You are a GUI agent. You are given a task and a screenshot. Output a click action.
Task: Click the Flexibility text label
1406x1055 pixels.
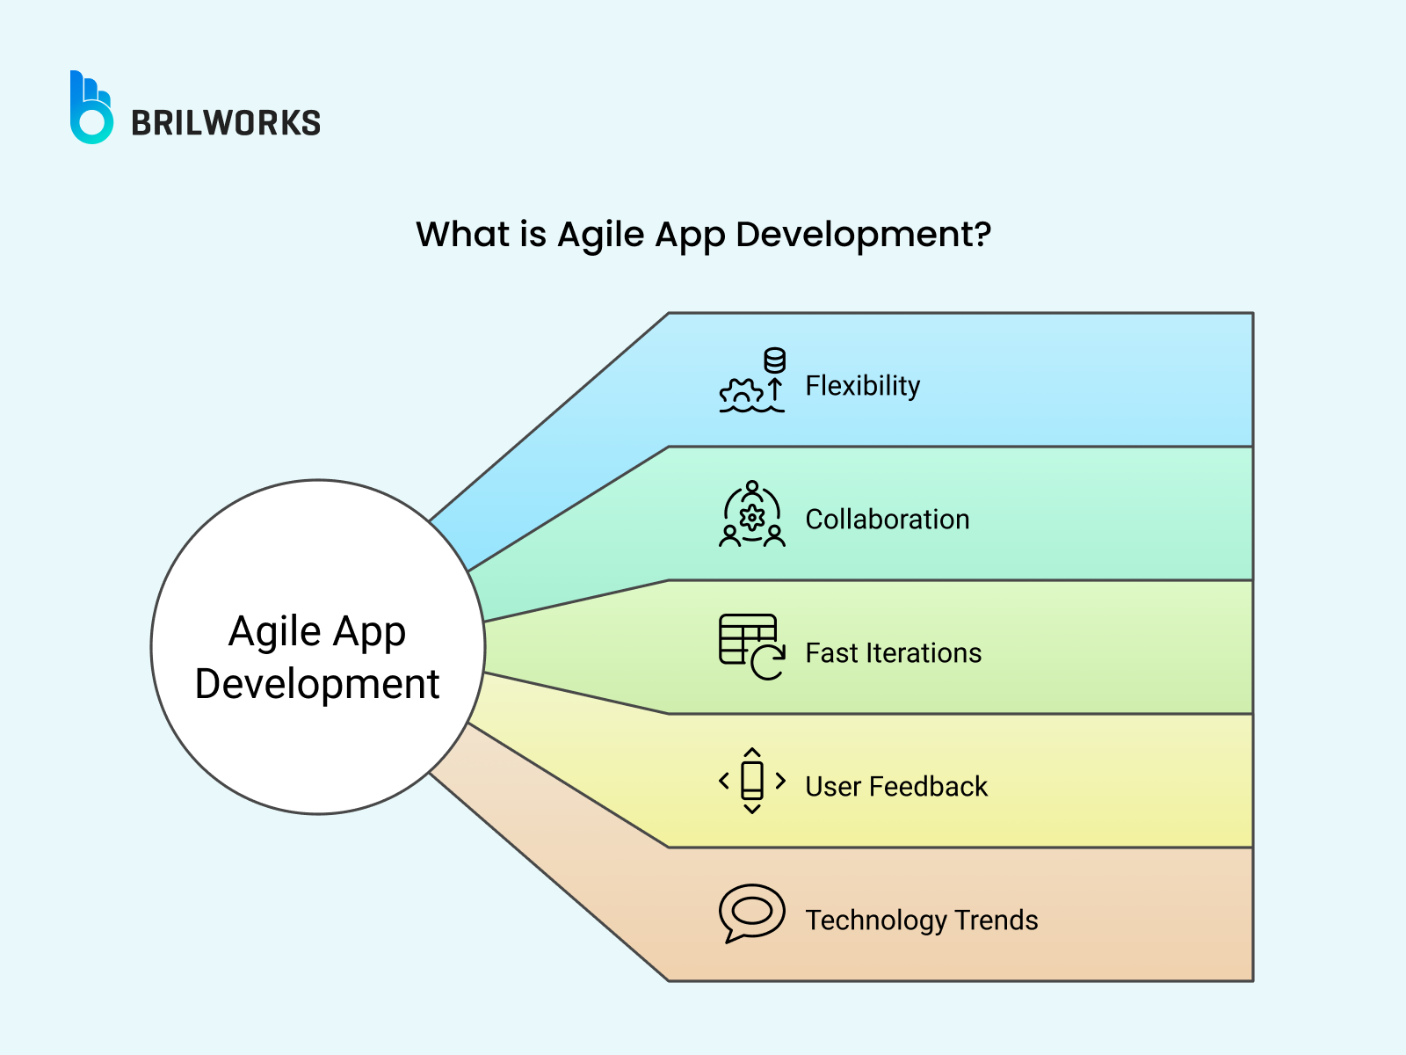(863, 385)
